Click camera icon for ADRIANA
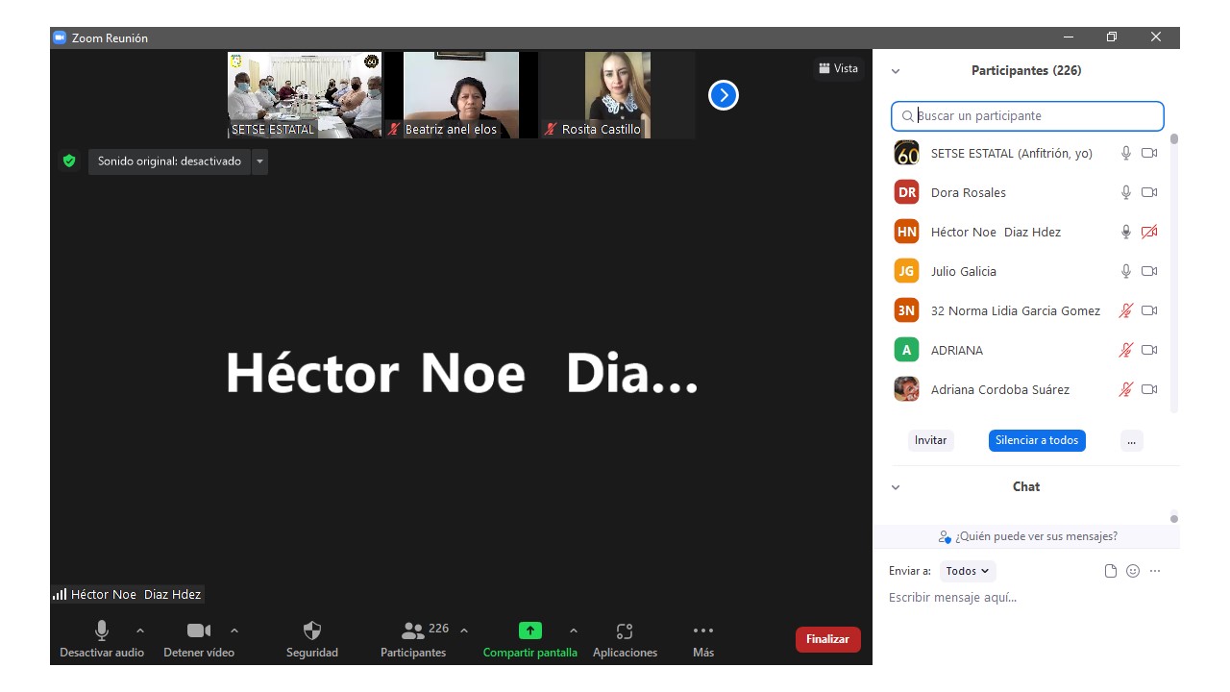Viewport: 1230px width, 692px height. [1149, 350]
